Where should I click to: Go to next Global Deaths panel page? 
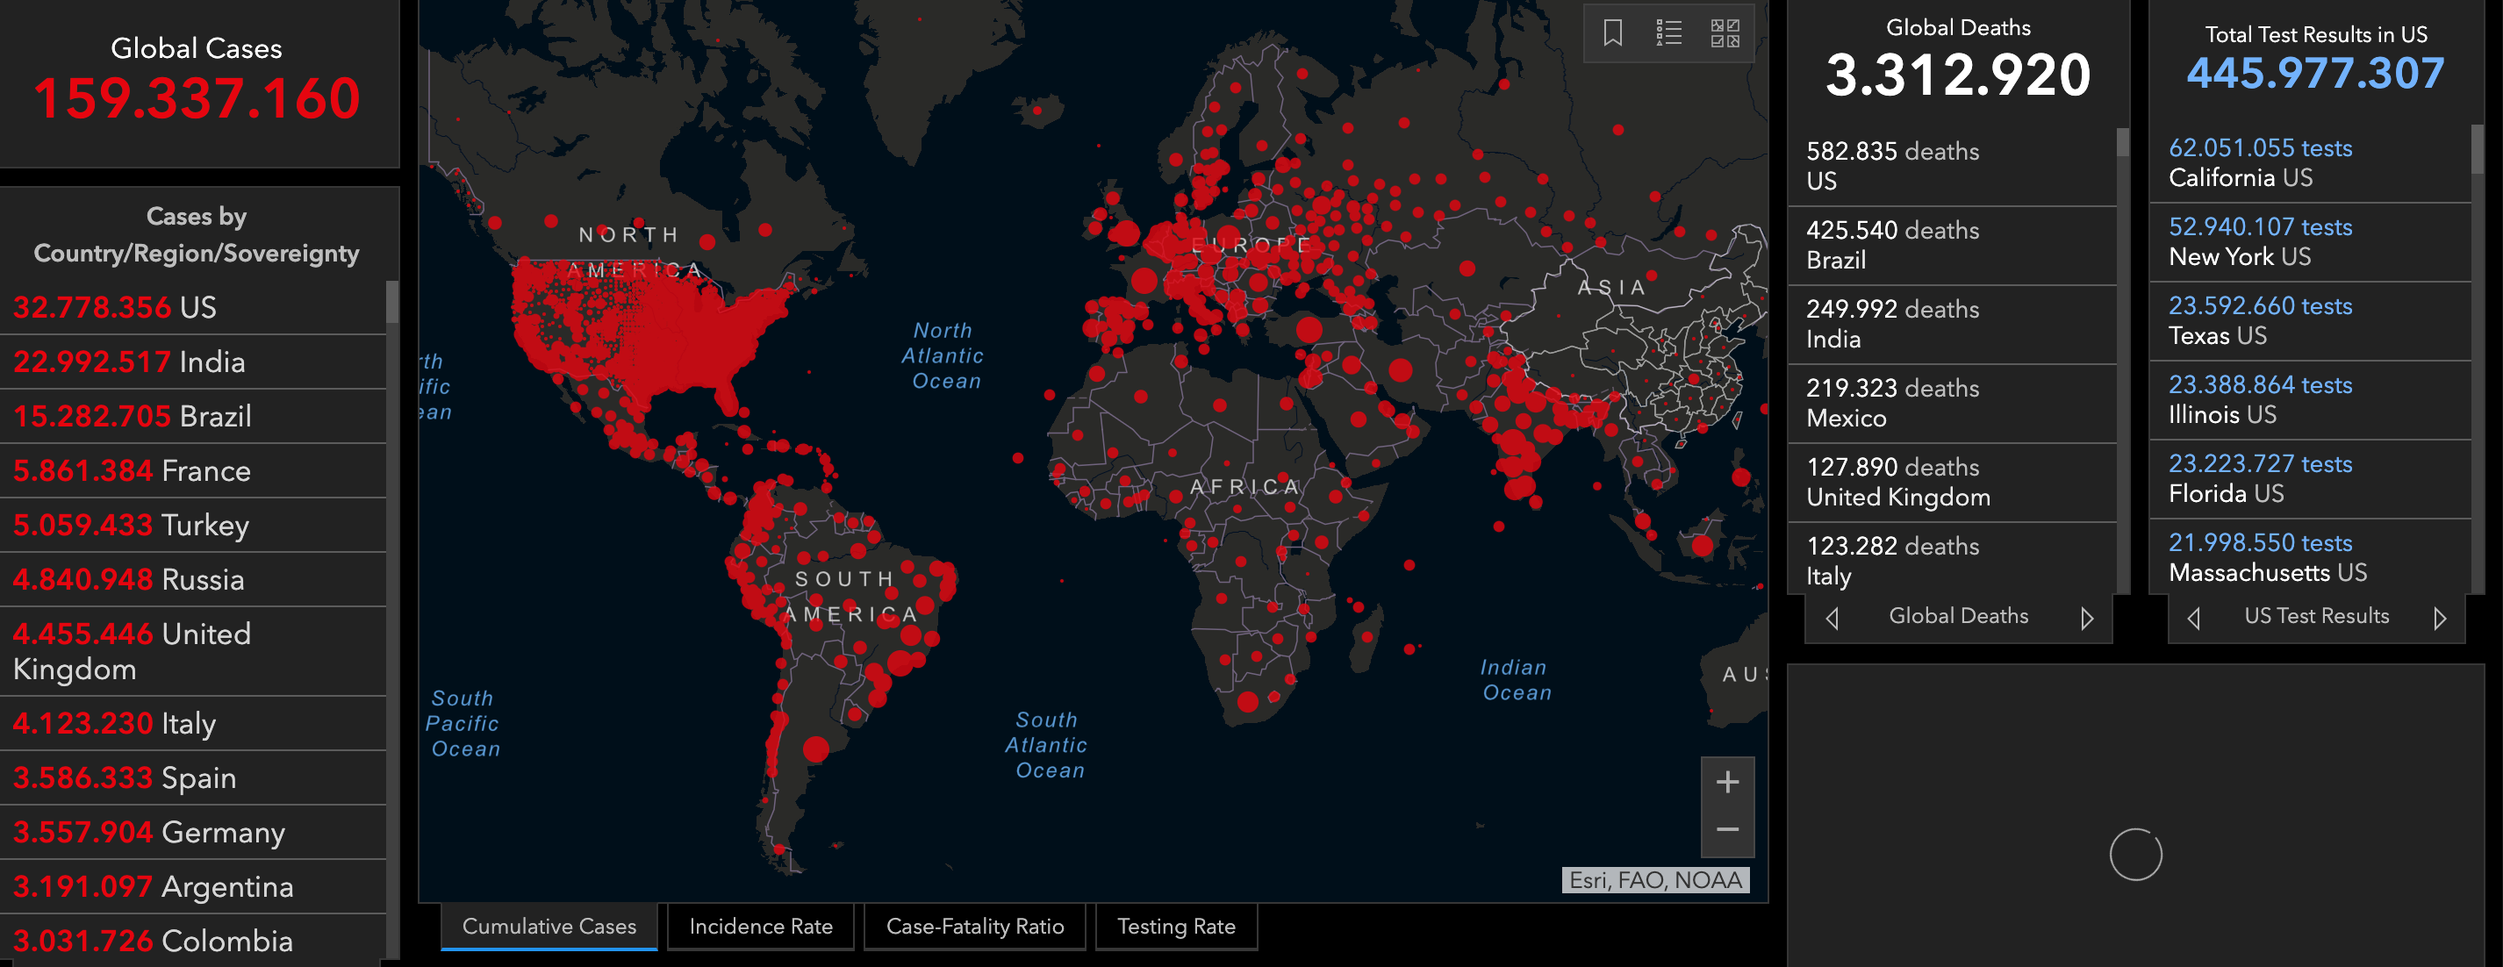click(2086, 618)
